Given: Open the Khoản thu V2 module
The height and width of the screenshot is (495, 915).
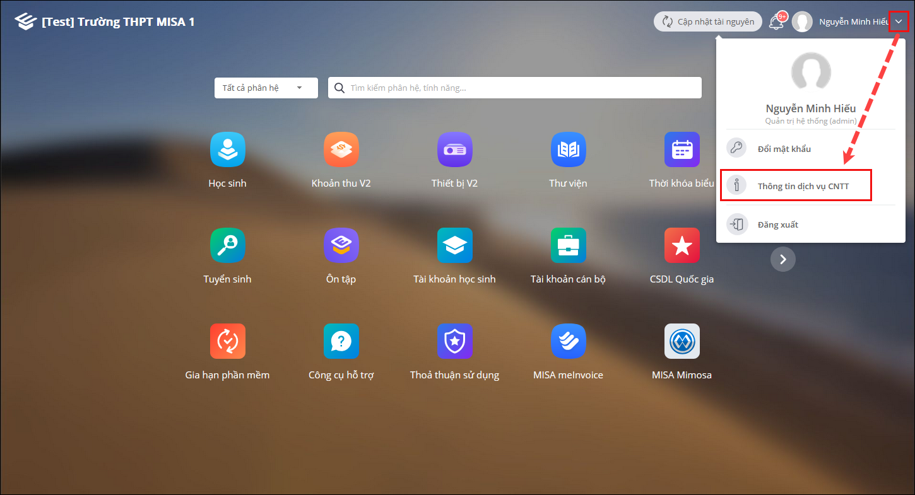Looking at the screenshot, I should pos(341,149).
